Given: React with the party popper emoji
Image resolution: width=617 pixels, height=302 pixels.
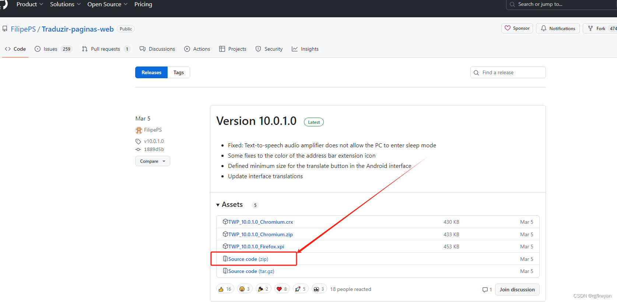Looking at the screenshot, I should click(264, 289).
